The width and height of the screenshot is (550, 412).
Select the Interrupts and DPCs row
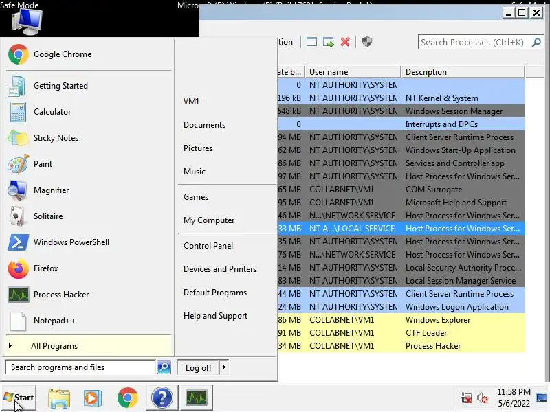[401, 124]
